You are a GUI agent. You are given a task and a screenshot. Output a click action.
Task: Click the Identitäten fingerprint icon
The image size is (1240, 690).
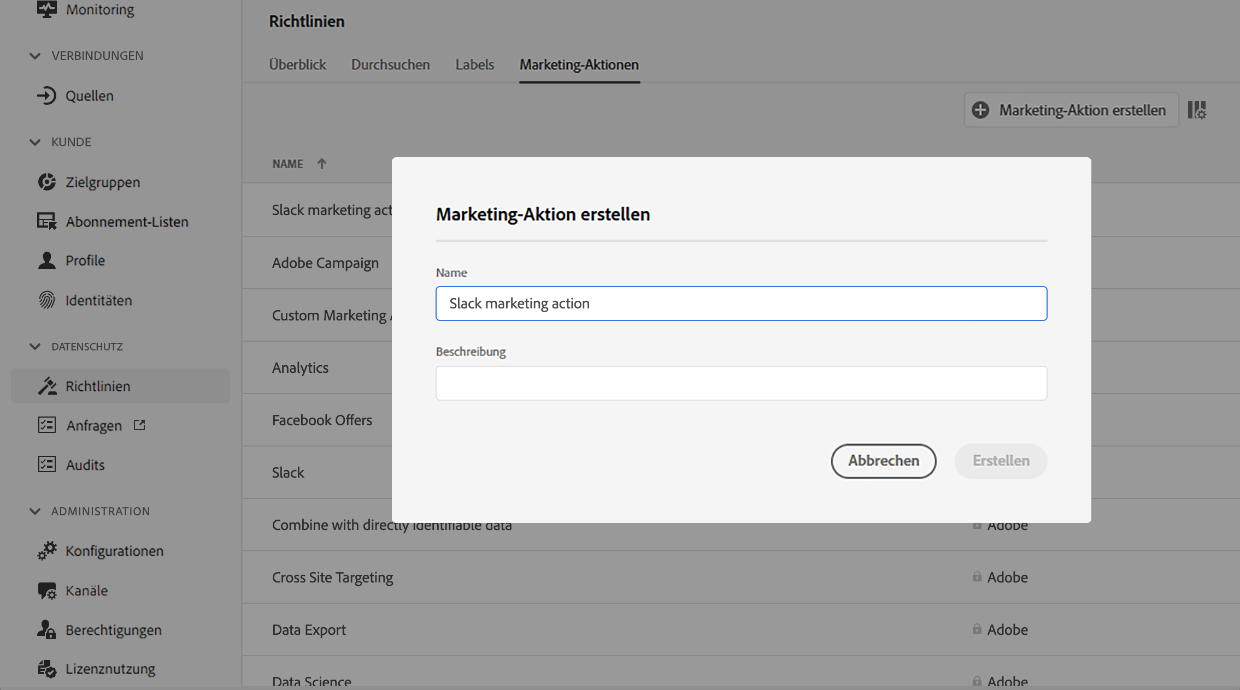pyautogui.click(x=46, y=300)
